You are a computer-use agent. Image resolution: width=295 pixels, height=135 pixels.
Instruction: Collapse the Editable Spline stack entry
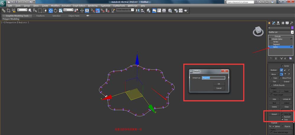pos(270,39)
